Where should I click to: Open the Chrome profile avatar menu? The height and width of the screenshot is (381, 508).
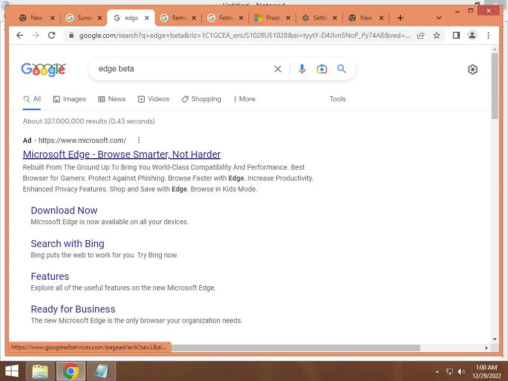click(x=472, y=35)
